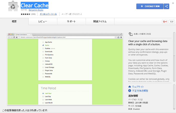Click the home icon beside ウェブサイト
Image resolution: width=176 pixels, height=113 pixels.
[x=130, y=87]
